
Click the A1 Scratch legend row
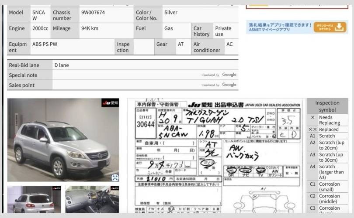pyautogui.click(x=327, y=136)
